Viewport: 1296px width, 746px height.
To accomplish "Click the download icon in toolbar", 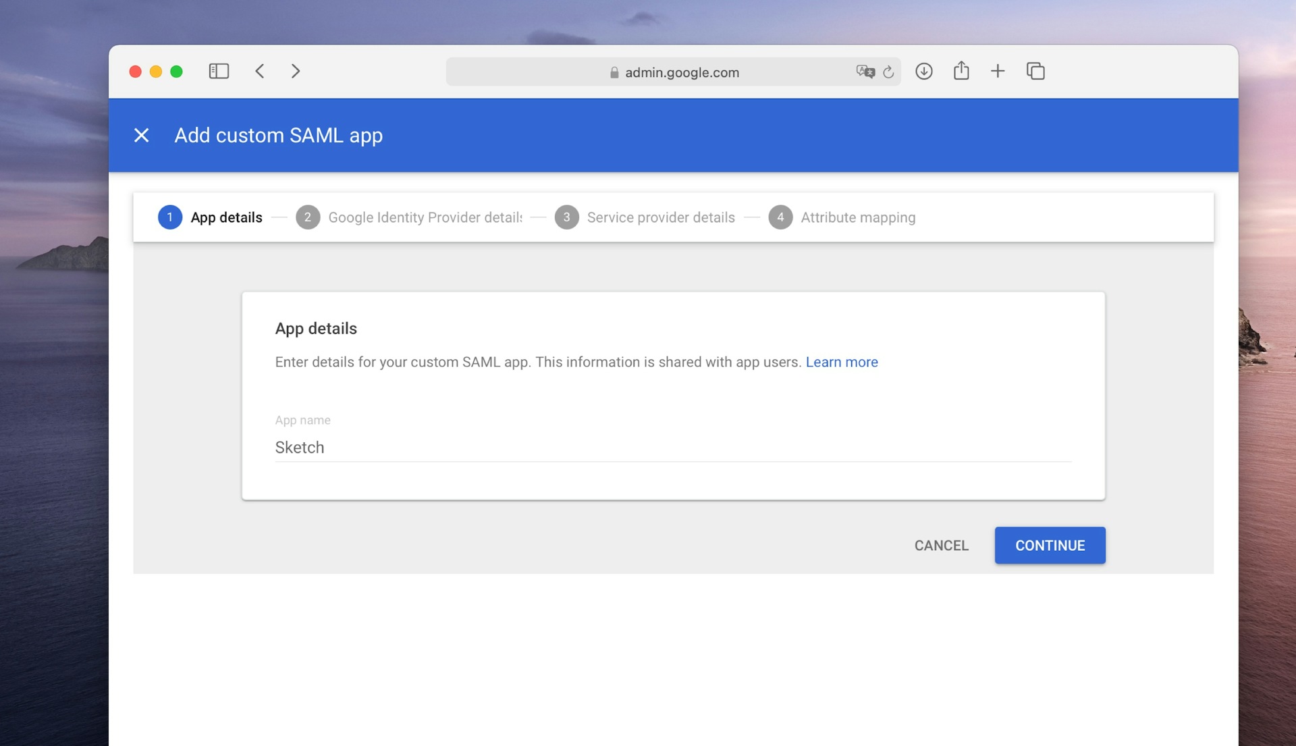I will (925, 70).
